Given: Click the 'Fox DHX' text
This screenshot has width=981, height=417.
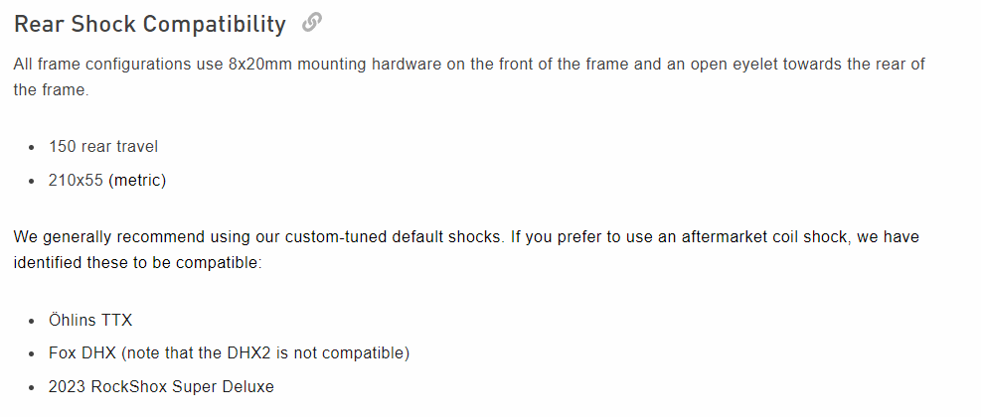Looking at the screenshot, I should [x=82, y=353].
